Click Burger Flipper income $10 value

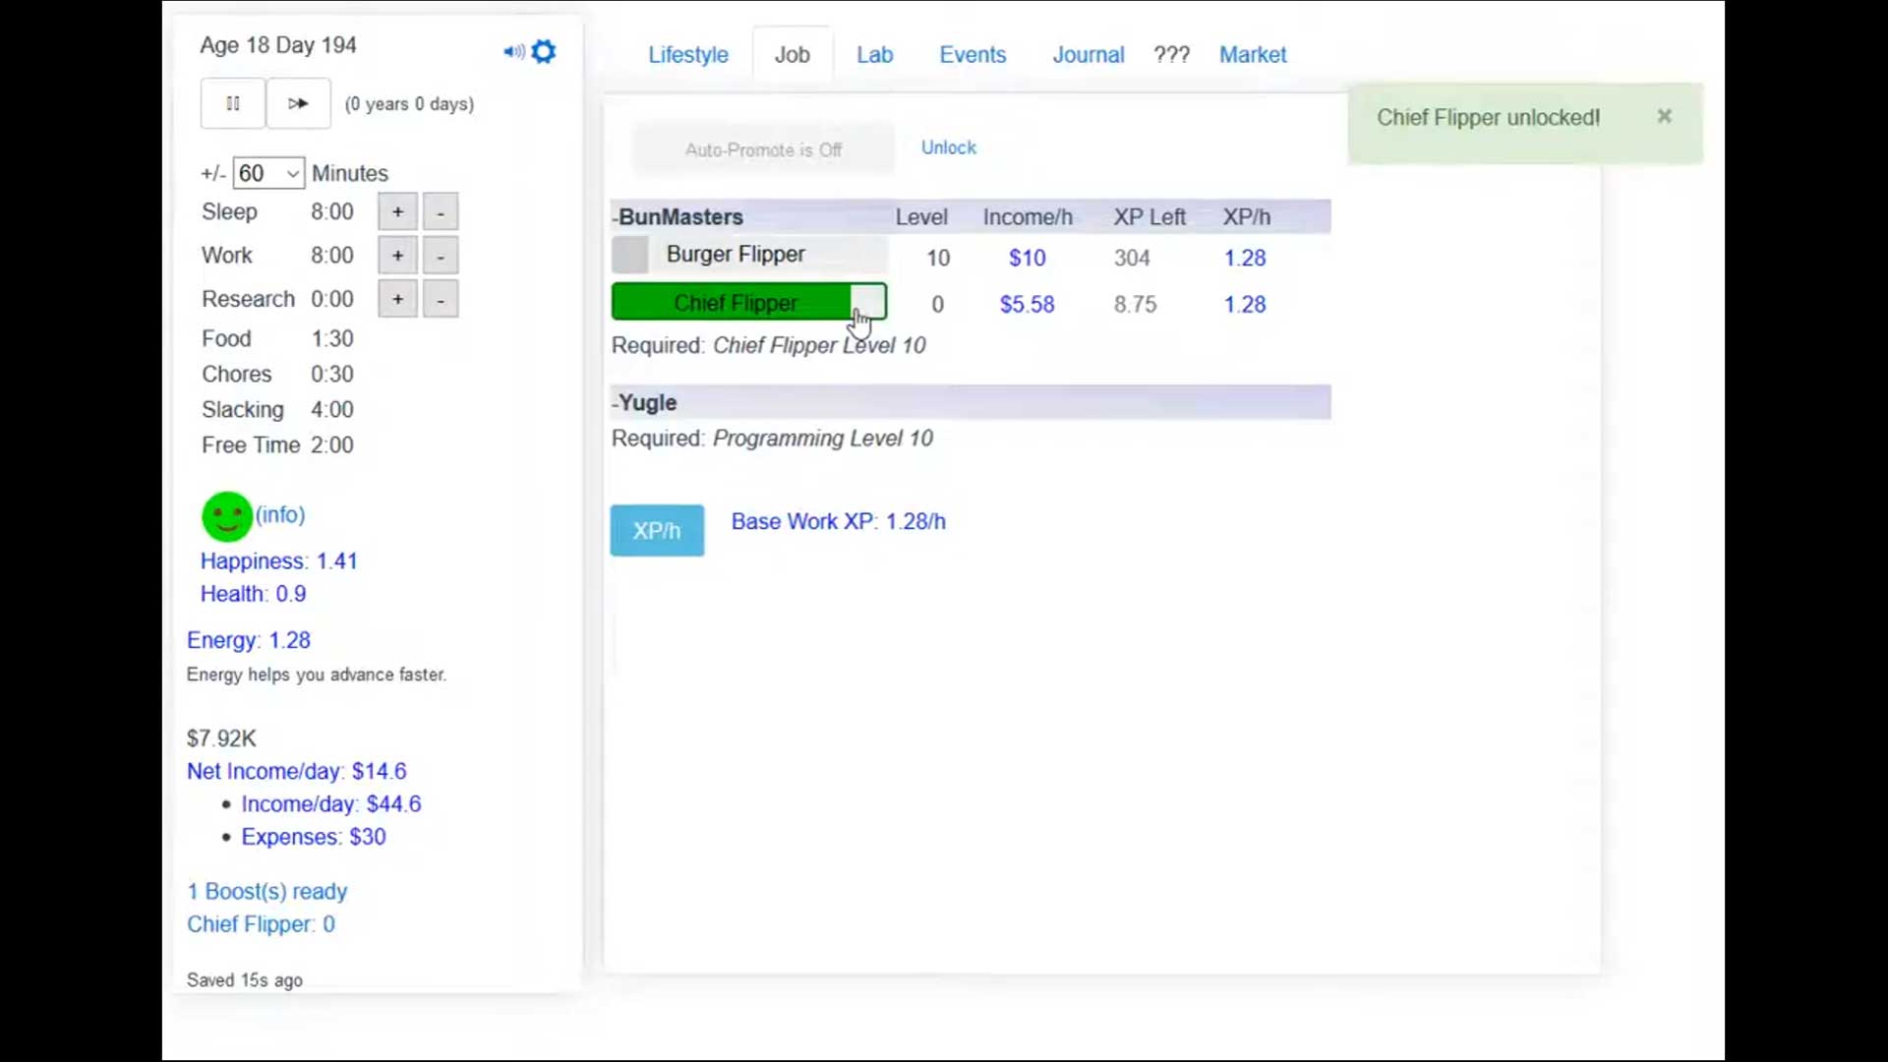(x=1027, y=258)
